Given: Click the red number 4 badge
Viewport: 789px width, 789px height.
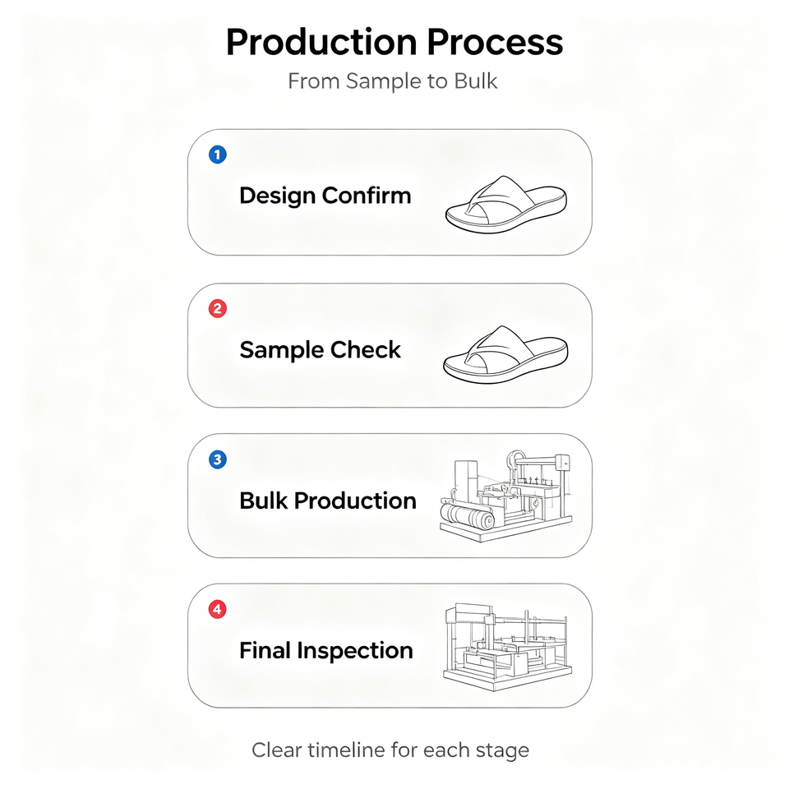Looking at the screenshot, I should (x=217, y=609).
